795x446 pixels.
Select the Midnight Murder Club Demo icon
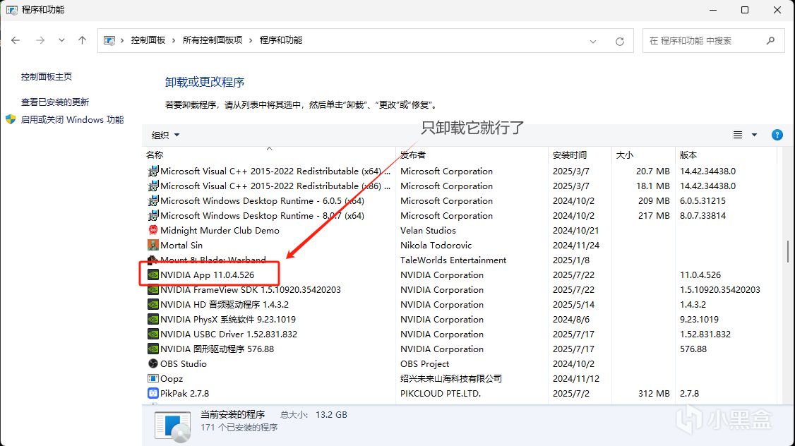click(153, 230)
